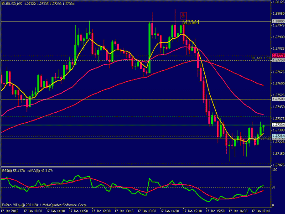Click the 17 Jan 11:50 time label

pos(78,211)
